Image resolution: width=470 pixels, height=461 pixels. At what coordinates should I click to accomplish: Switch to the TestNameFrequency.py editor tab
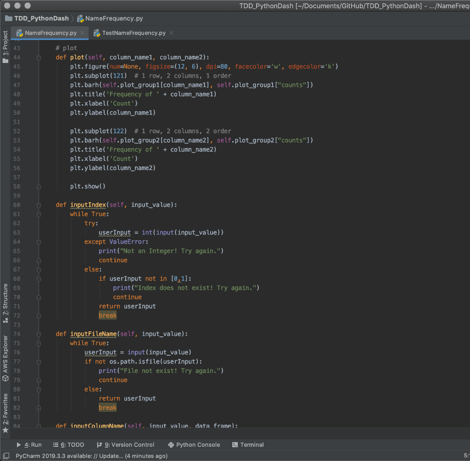[x=134, y=33]
